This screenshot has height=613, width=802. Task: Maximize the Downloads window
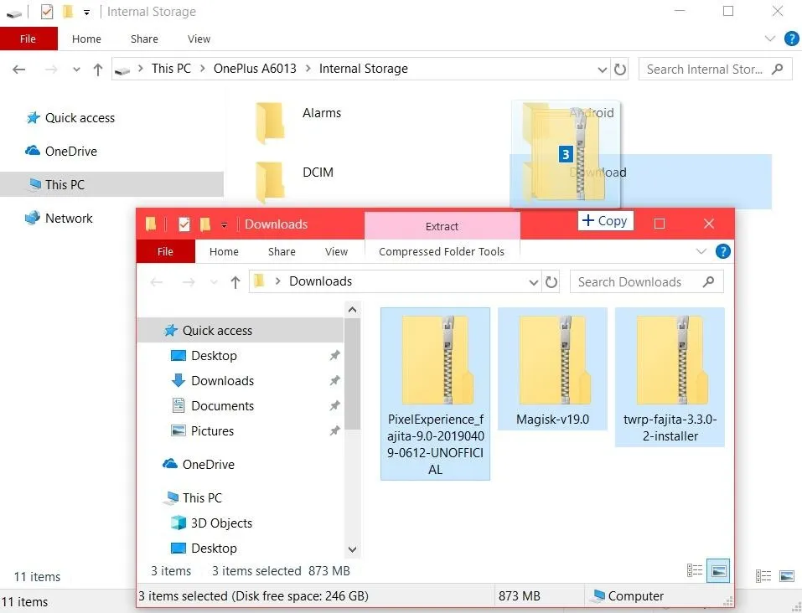[660, 224]
